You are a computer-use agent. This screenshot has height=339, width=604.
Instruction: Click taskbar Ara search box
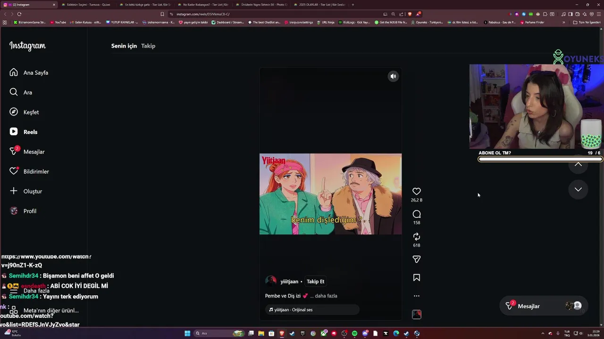click(218, 333)
